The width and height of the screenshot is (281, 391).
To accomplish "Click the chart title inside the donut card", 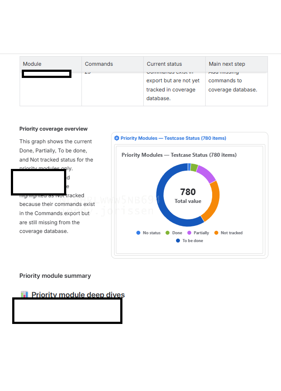I will [x=179, y=155].
